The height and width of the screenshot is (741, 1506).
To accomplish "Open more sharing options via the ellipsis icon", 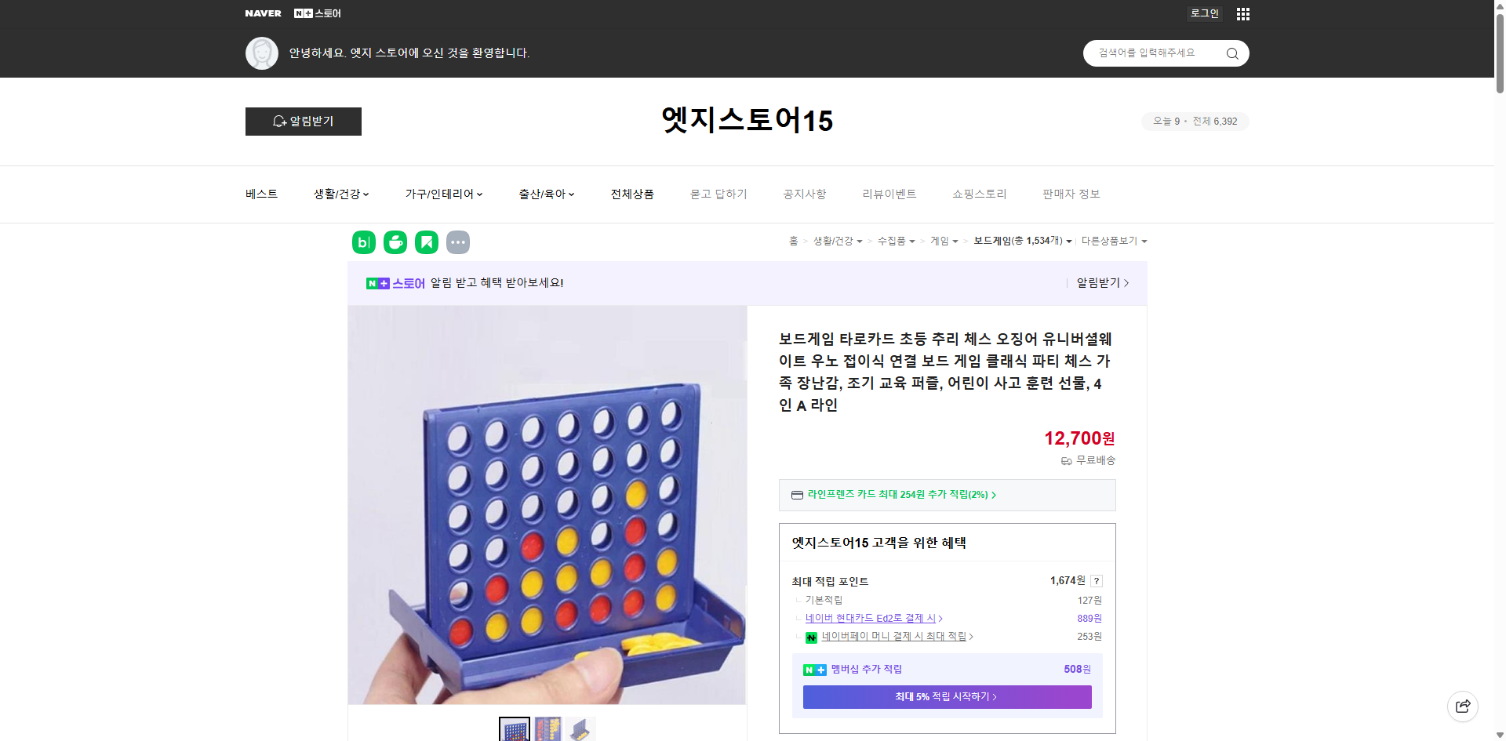I will (458, 242).
